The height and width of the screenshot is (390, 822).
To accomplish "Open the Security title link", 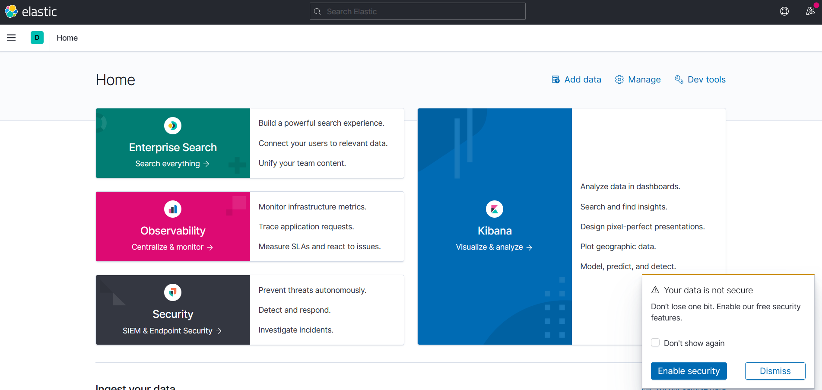I will click(x=173, y=314).
